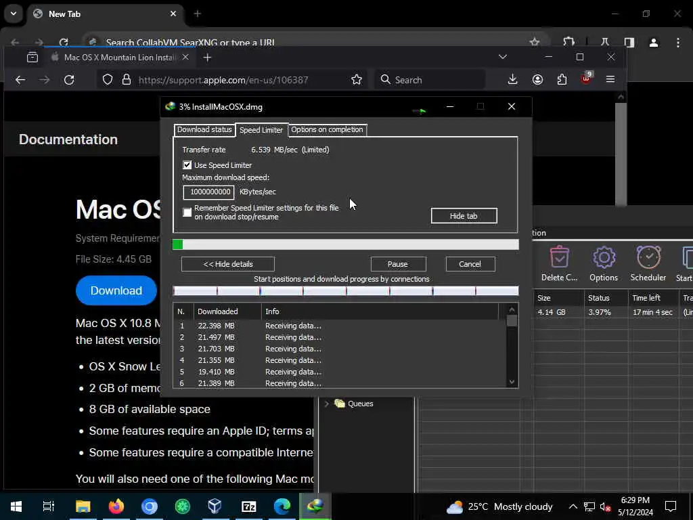693x520 pixels.
Task: Open new tab in Firefox window
Action: tap(207, 58)
